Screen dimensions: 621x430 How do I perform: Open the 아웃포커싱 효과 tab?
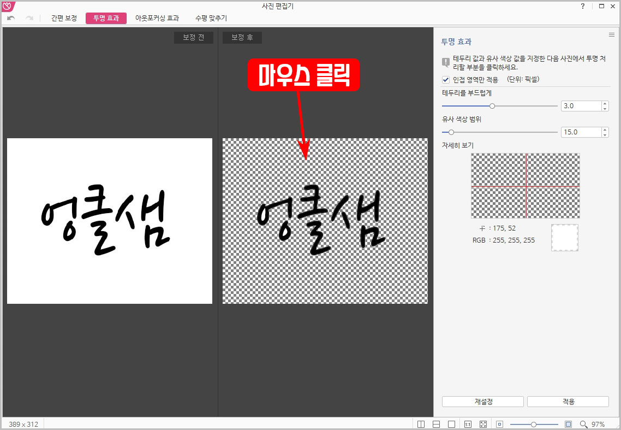[158, 17]
